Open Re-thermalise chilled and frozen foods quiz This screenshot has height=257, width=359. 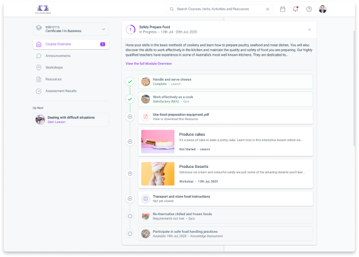(226, 216)
